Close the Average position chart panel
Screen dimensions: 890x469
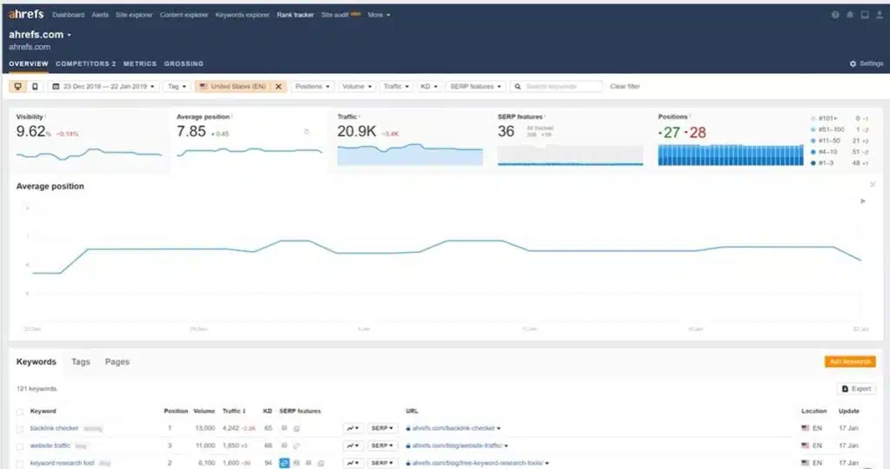(x=873, y=184)
